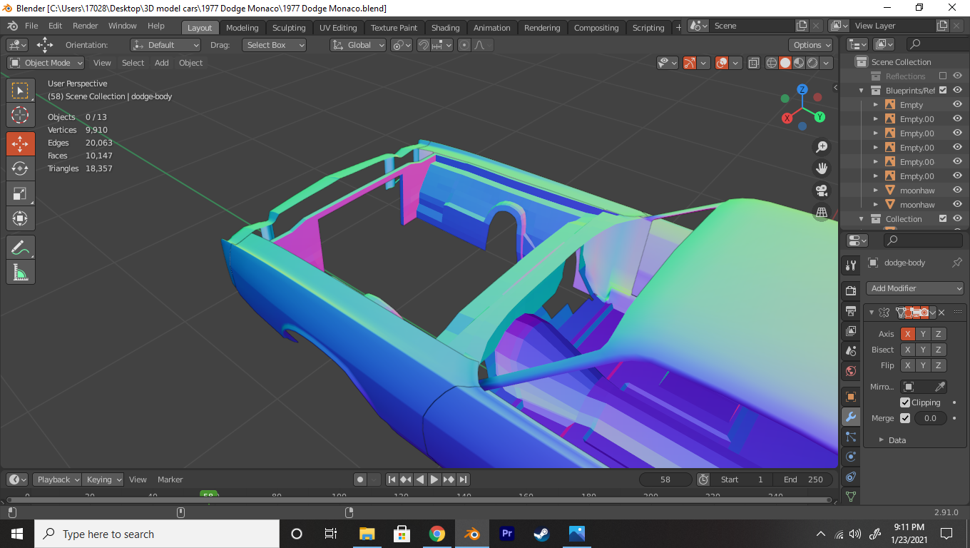Pick the Scale tool
This screenshot has height=548, width=970.
click(20, 193)
